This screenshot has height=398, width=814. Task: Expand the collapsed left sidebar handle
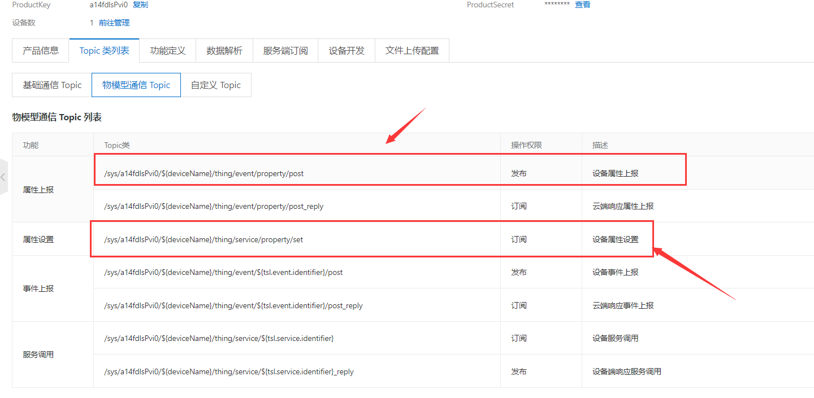[x=3, y=177]
